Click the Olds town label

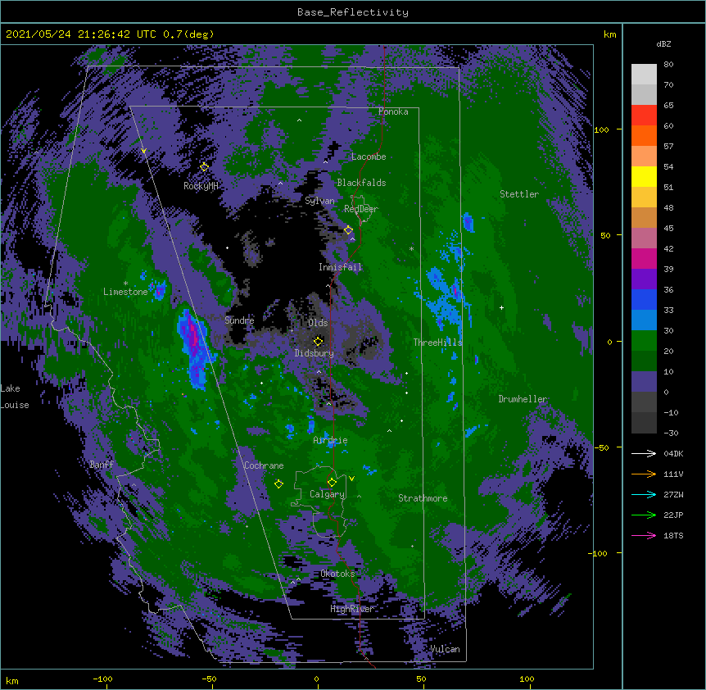(x=318, y=323)
